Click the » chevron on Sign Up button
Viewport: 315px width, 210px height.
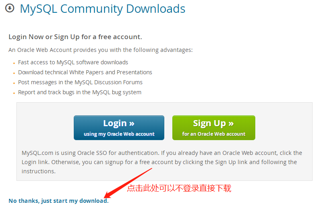(231, 123)
